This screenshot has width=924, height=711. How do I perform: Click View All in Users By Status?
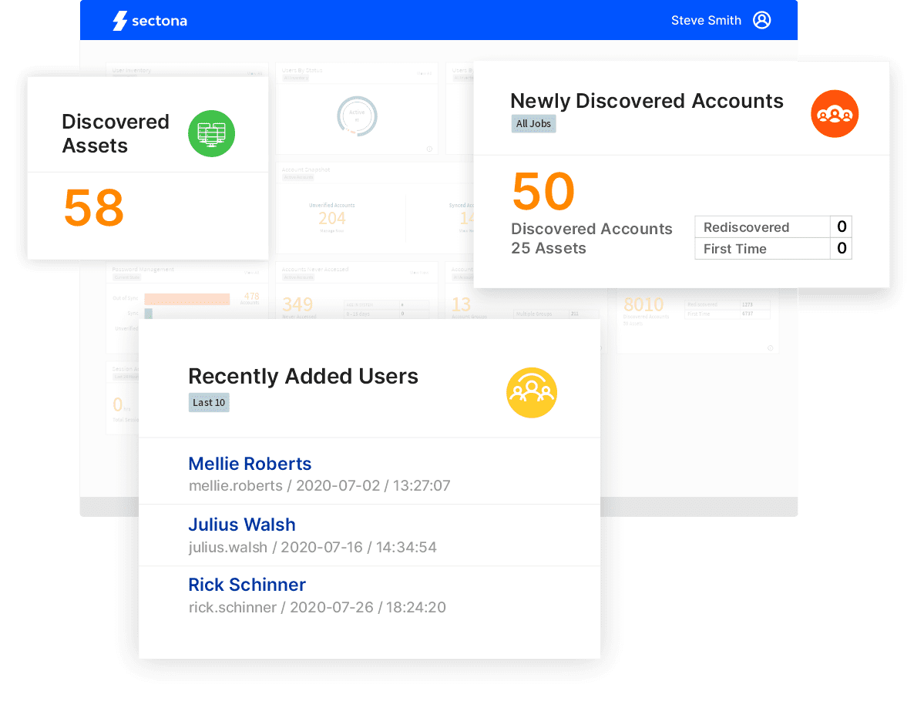tap(425, 74)
